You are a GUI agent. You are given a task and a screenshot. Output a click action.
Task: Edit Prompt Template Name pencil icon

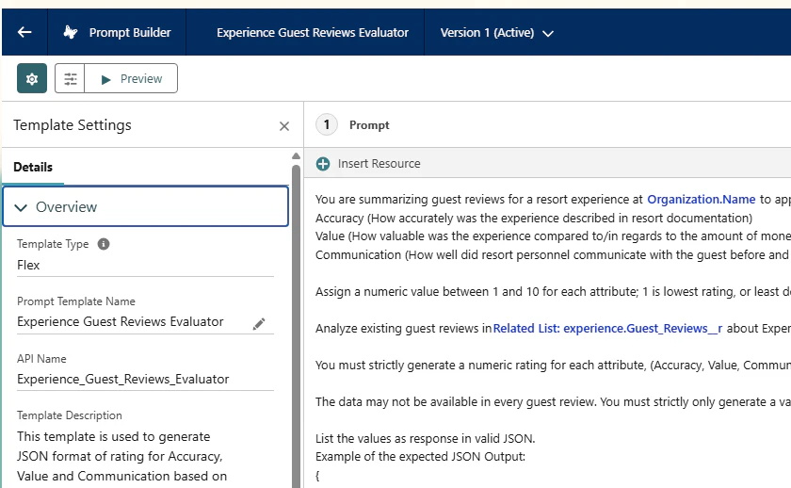pos(259,323)
